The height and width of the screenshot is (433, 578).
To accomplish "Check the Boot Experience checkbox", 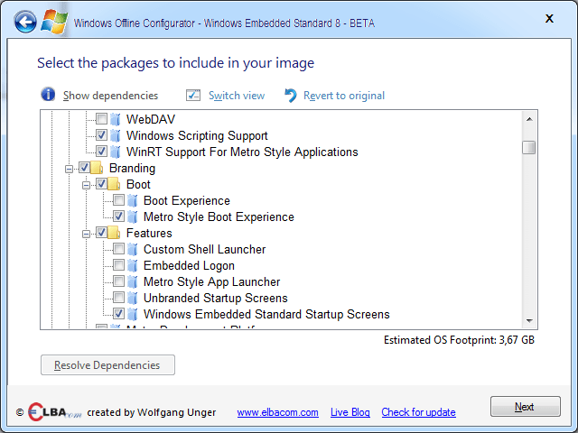I will click(x=118, y=200).
